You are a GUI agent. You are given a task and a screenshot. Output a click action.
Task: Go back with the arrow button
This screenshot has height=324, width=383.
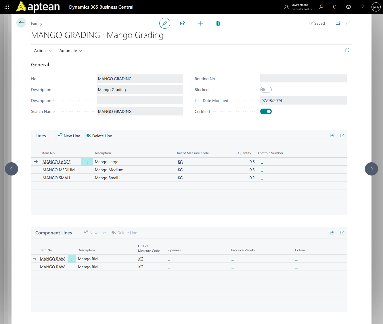(x=21, y=23)
